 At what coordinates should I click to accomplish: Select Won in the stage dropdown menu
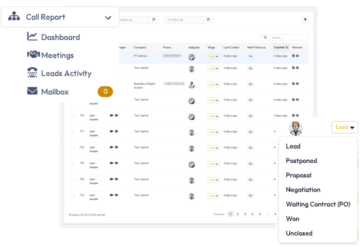(292, 218)
